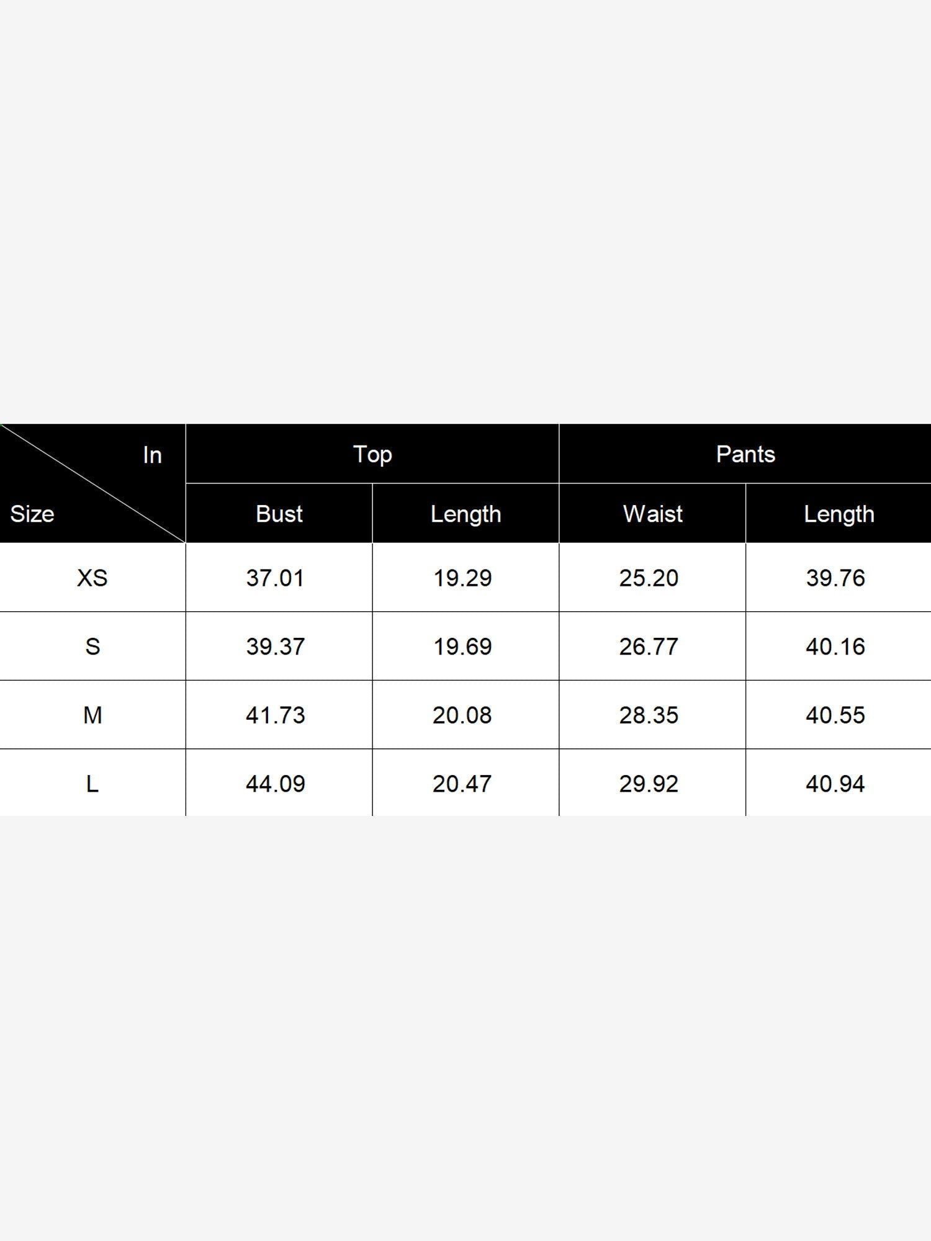Click the L waist value 29.92

coord(649,784)
